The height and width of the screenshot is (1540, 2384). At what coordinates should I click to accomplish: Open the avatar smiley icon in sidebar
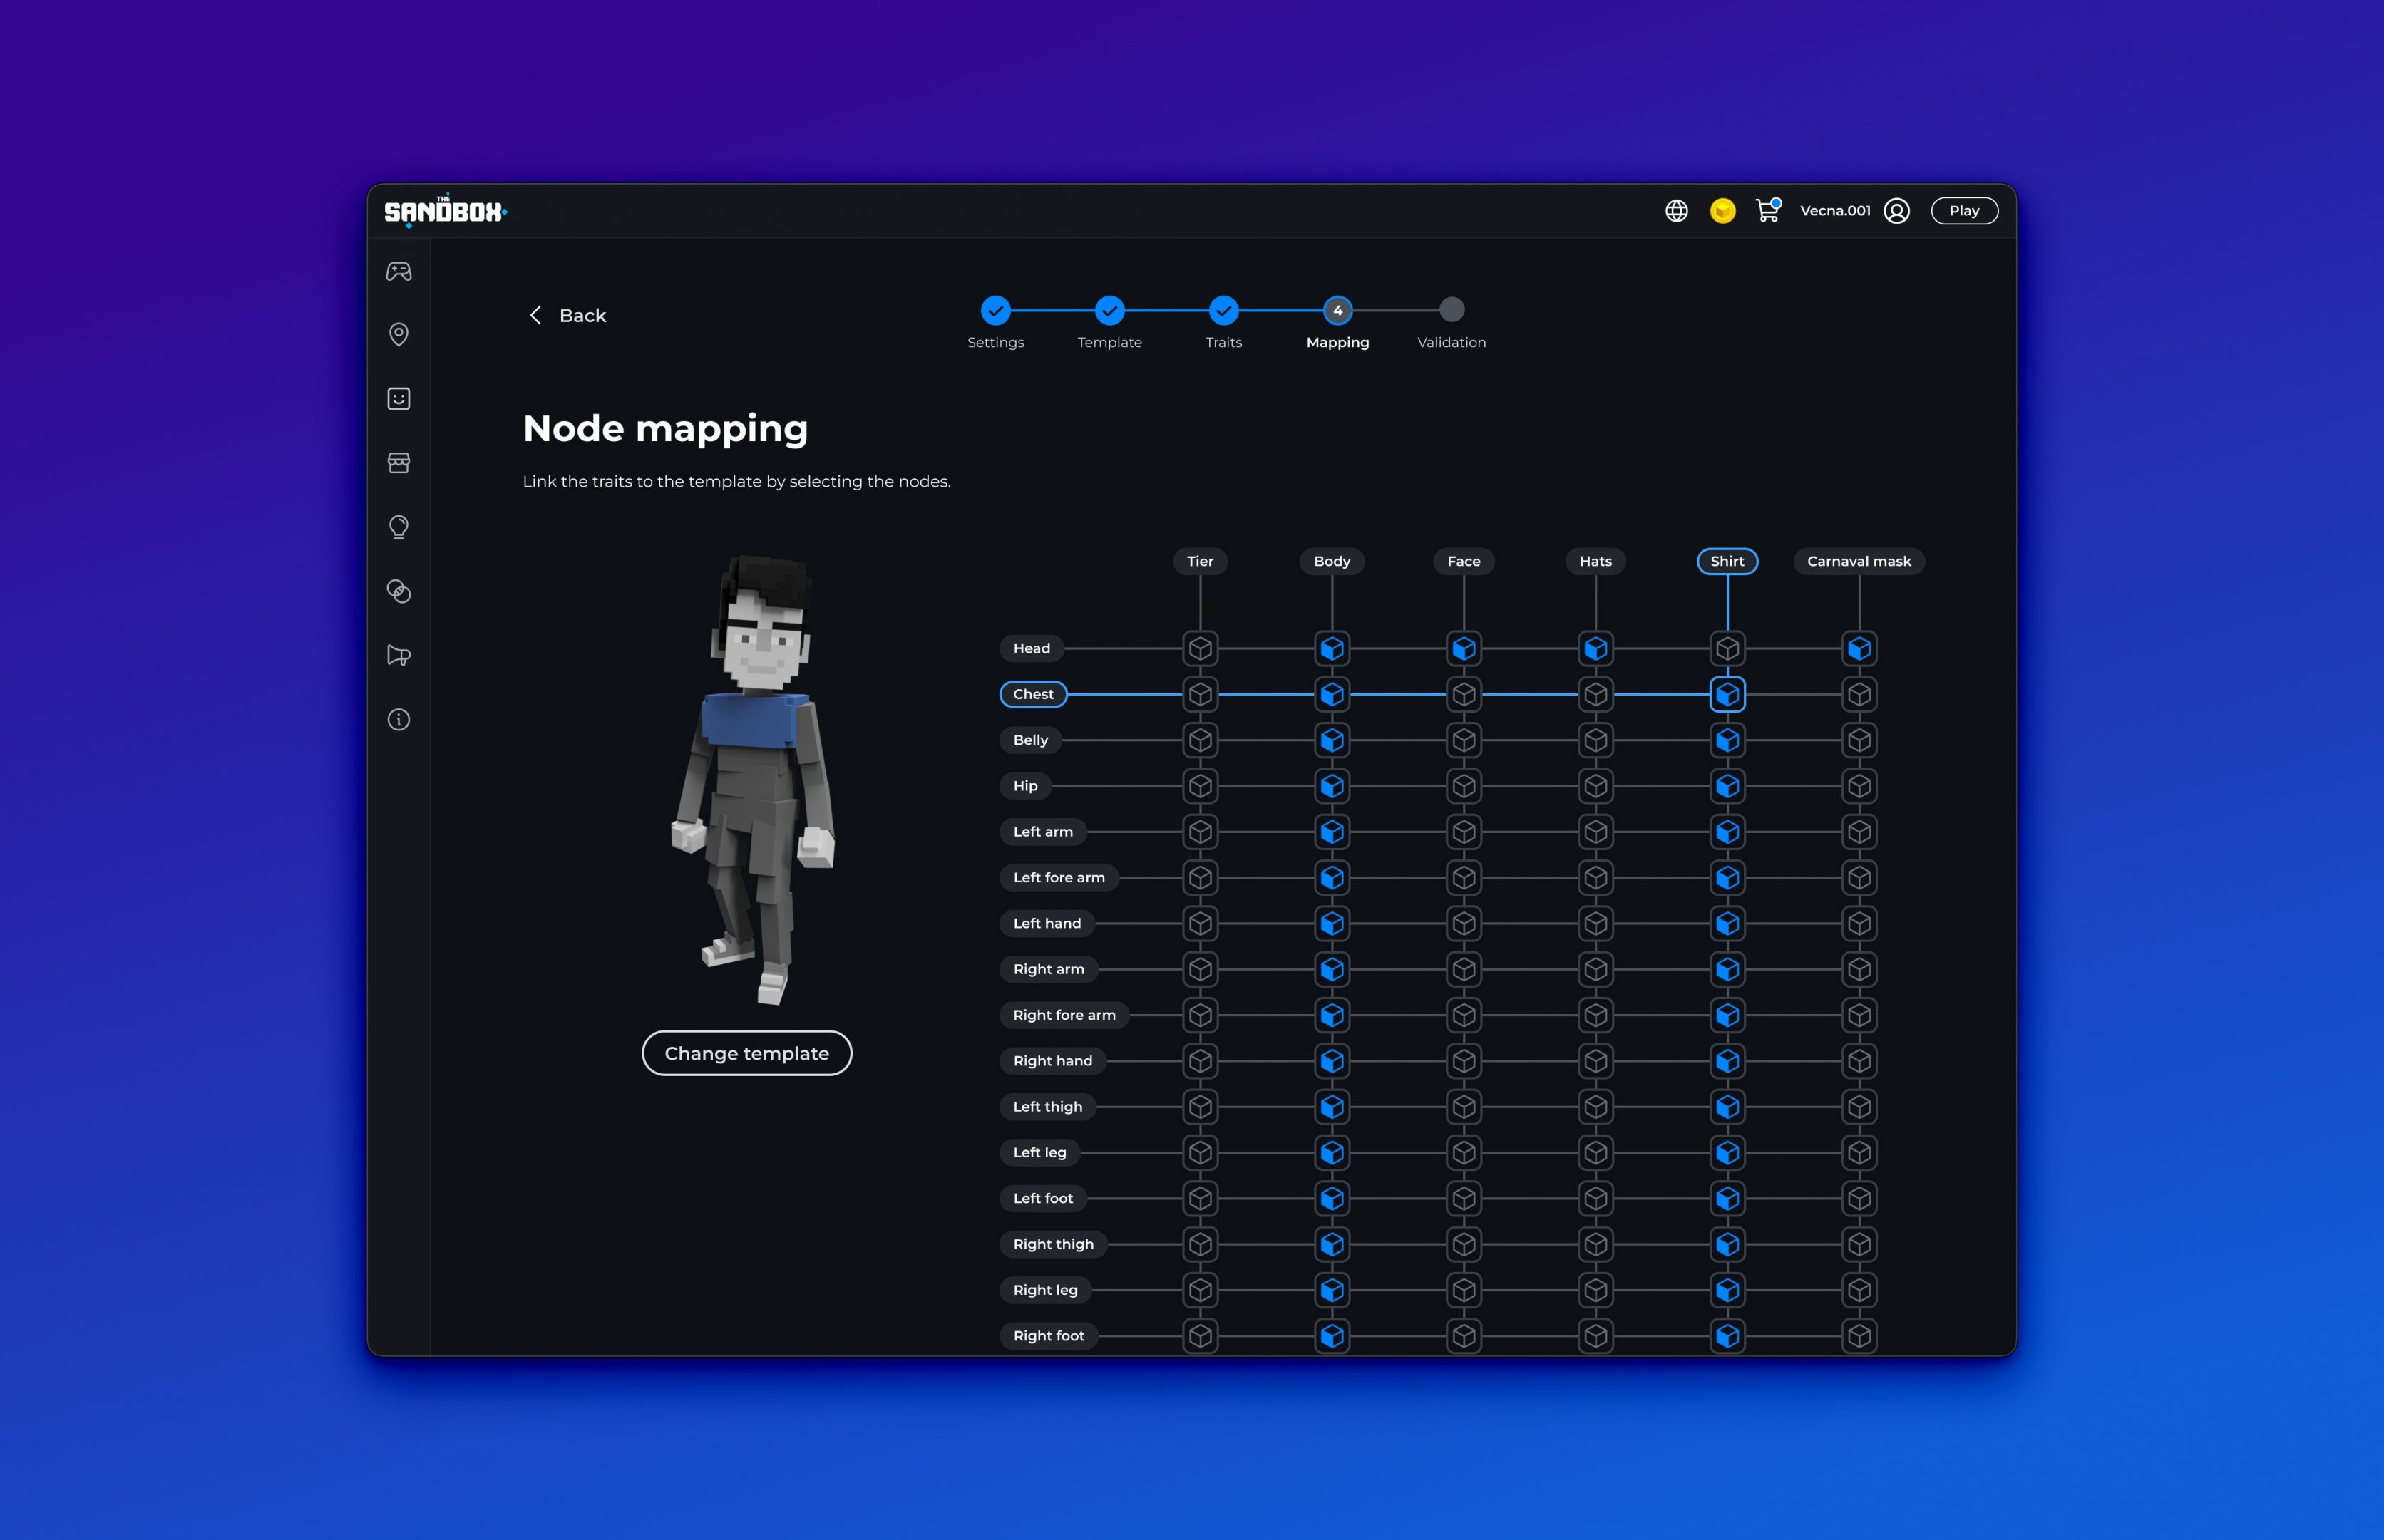coord(399,398)
